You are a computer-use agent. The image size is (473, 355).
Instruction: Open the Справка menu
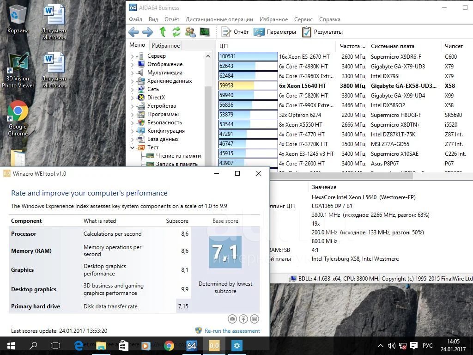point(330,19)
